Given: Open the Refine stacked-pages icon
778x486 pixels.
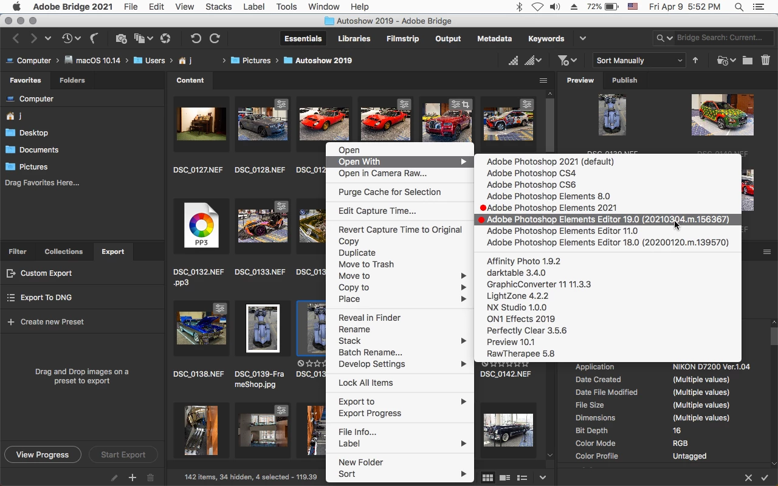Looking at the screenshot, I should 140,38.
